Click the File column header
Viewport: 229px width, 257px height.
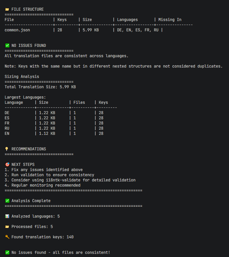coord(9,20)
